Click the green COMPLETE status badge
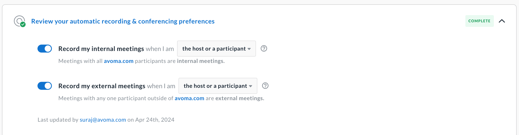This screenshot has width=519, height=135. pos(479,21)
